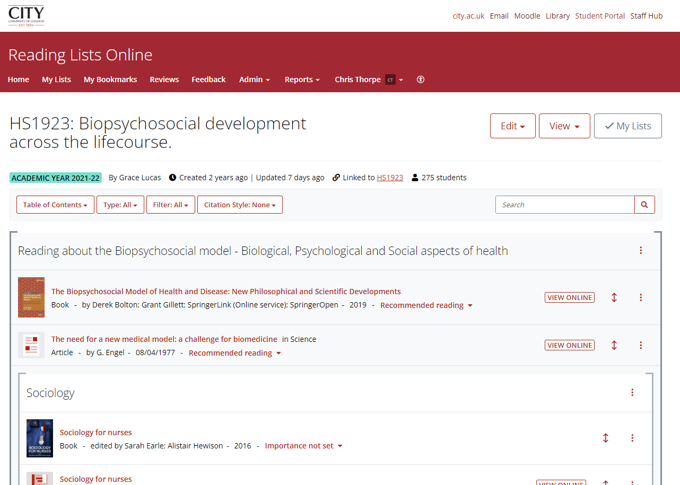
Task: Open the Admin menu
Action: pos(254,79)
